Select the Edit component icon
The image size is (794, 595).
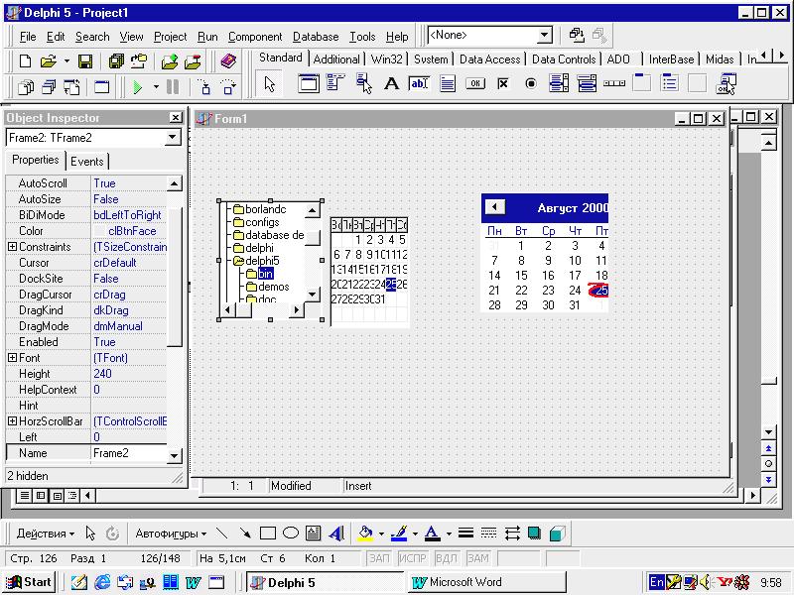pyautogui.click(x=419, y=83)
